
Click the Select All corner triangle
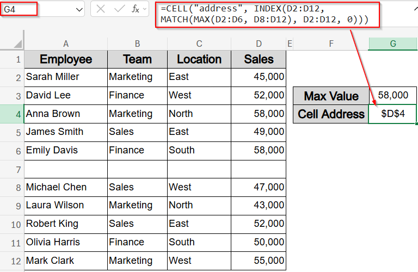(18, 44)
